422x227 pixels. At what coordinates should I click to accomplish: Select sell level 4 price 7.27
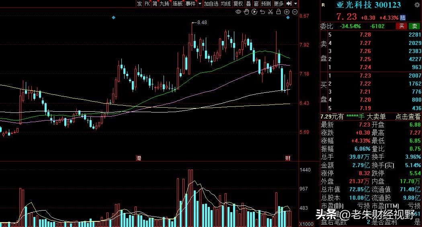pos(365,43)
